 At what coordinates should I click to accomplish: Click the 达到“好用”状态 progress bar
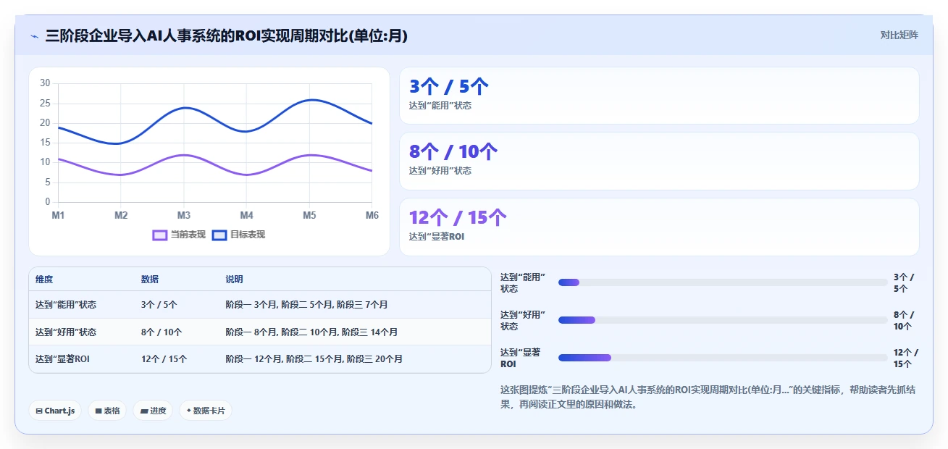723,319
